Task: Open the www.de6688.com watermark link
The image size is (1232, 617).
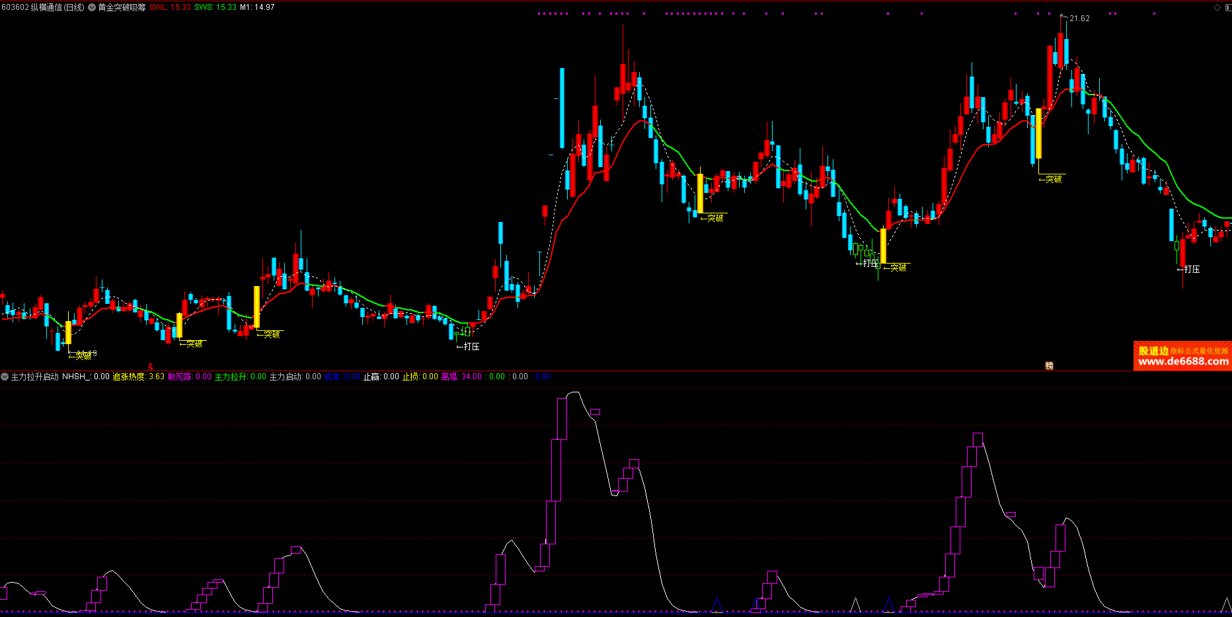Action: (x=1183, y=361)
